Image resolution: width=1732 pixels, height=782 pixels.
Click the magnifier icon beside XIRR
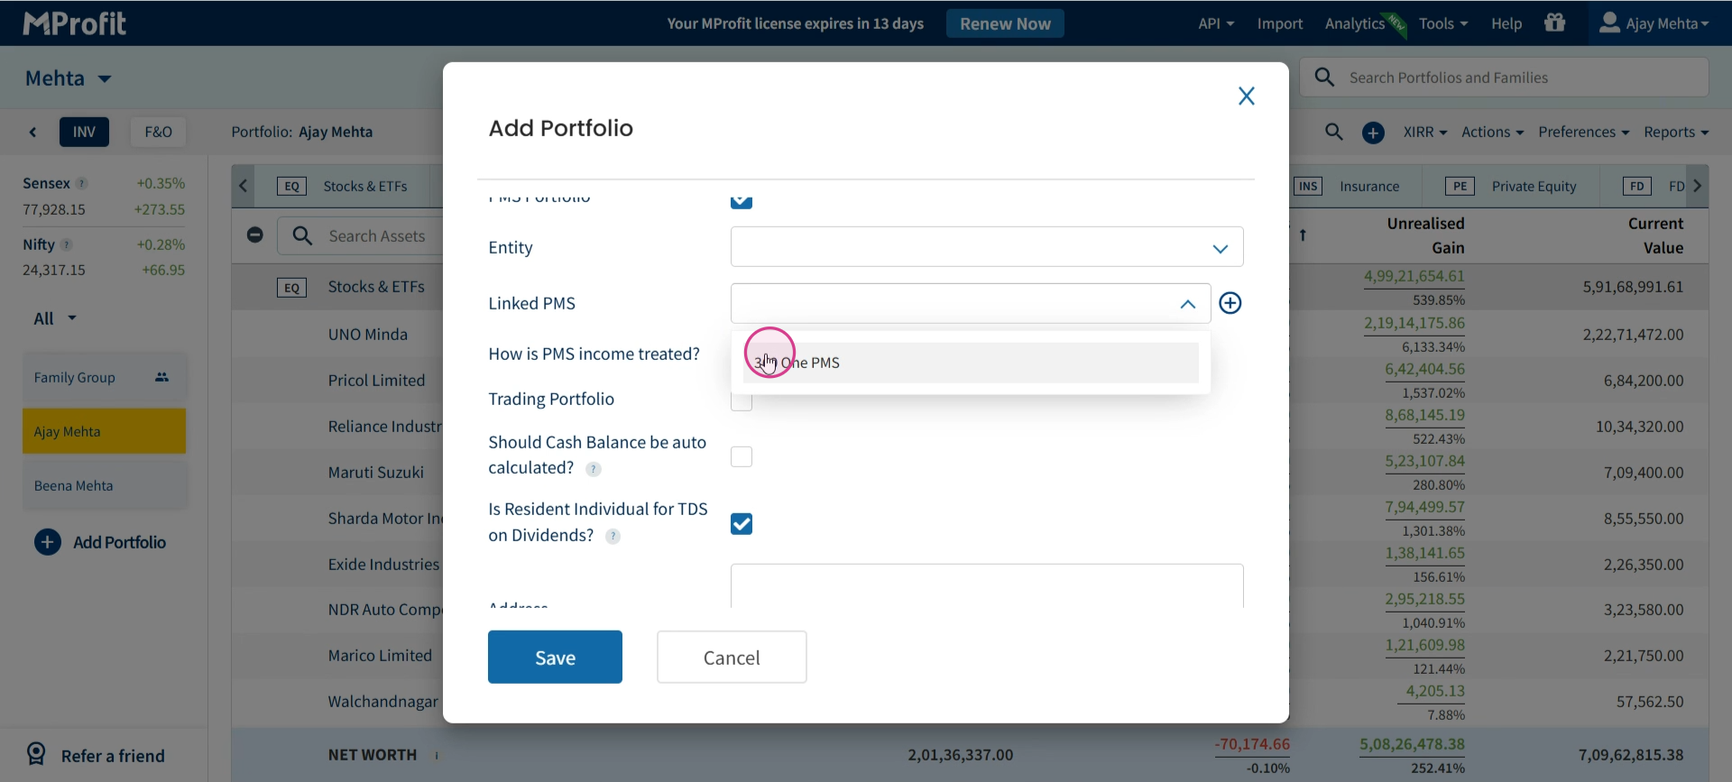click(x=1334, y=133)
